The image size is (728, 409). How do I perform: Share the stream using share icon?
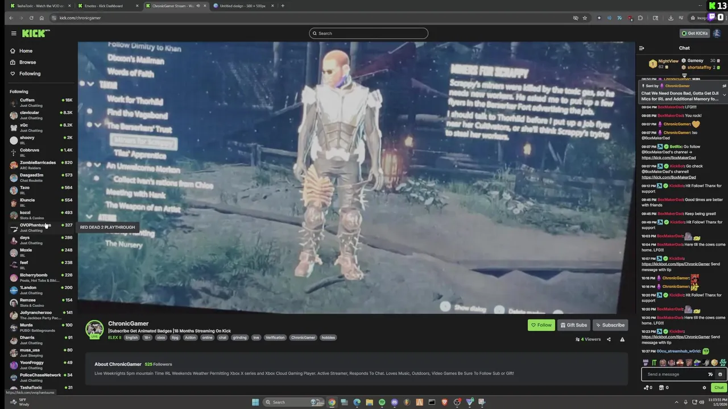click(x=609, y=339)
